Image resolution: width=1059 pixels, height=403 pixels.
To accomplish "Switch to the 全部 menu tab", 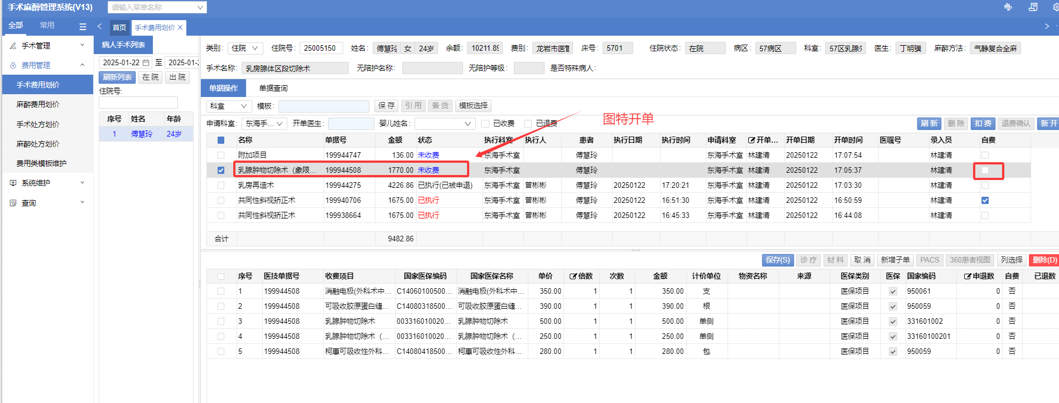I will (x=16, y=26).
